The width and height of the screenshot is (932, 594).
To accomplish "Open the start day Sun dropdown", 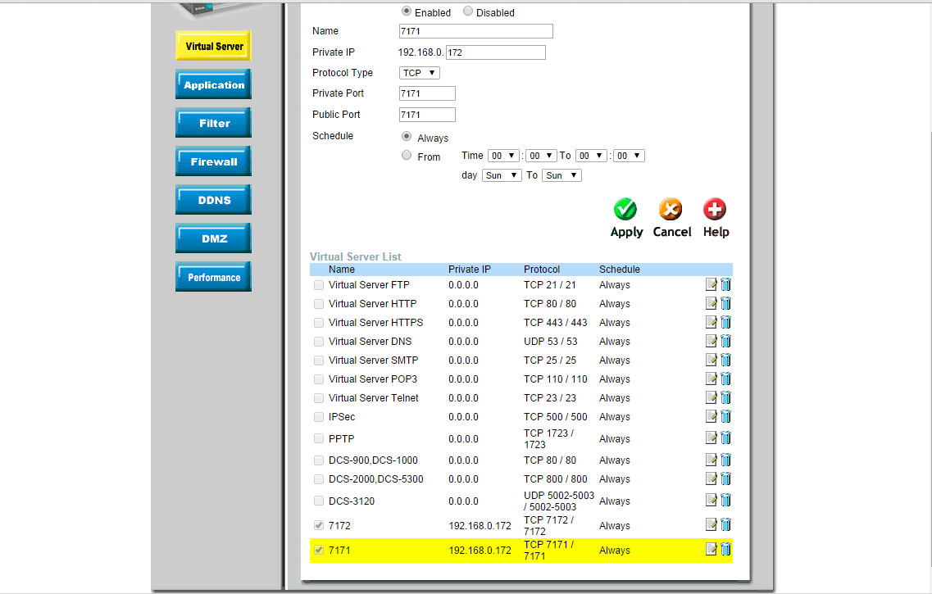I will click(x=502, y=175).
